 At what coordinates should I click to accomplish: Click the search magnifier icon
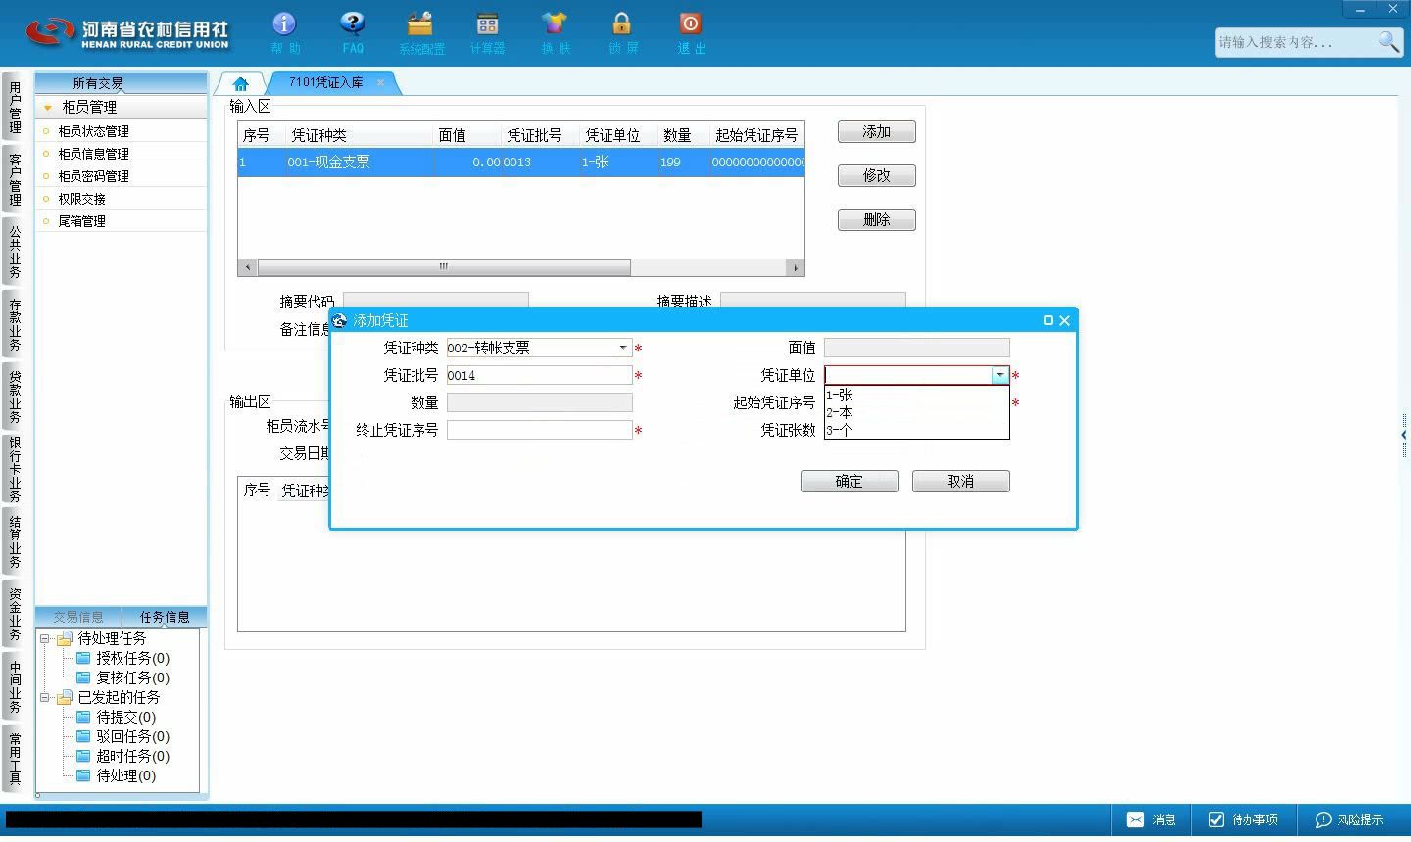(1388, 42)
